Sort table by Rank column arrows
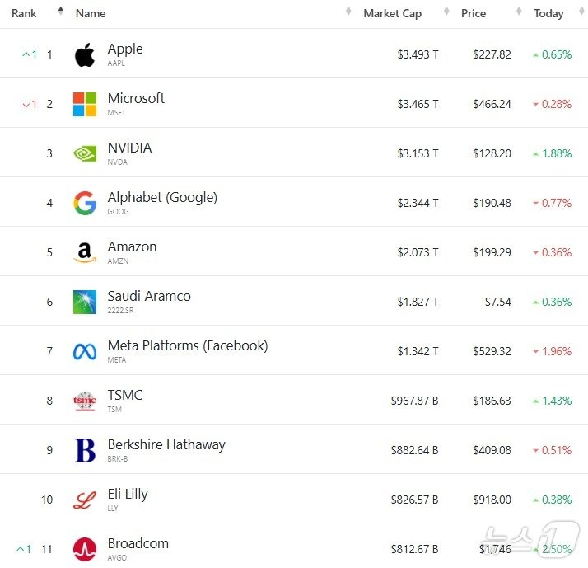This screenshot has width=588, height=568. 60,12
